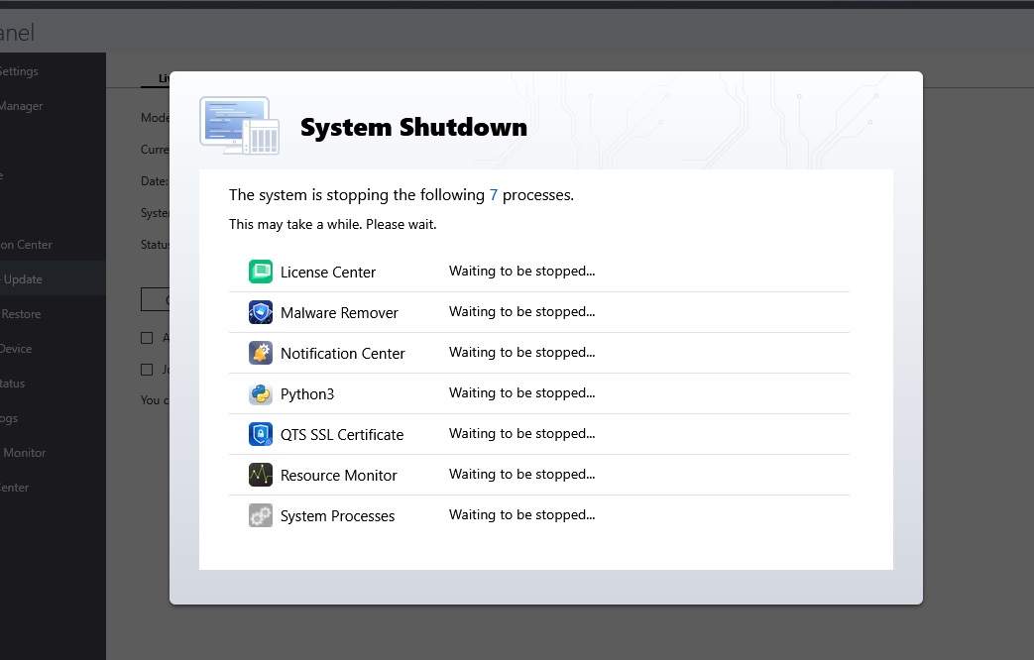Viewport: 1034px width, 660px height.
Task: Click the System Shutdown NAS computer icon
Action: tap(239, 126)
